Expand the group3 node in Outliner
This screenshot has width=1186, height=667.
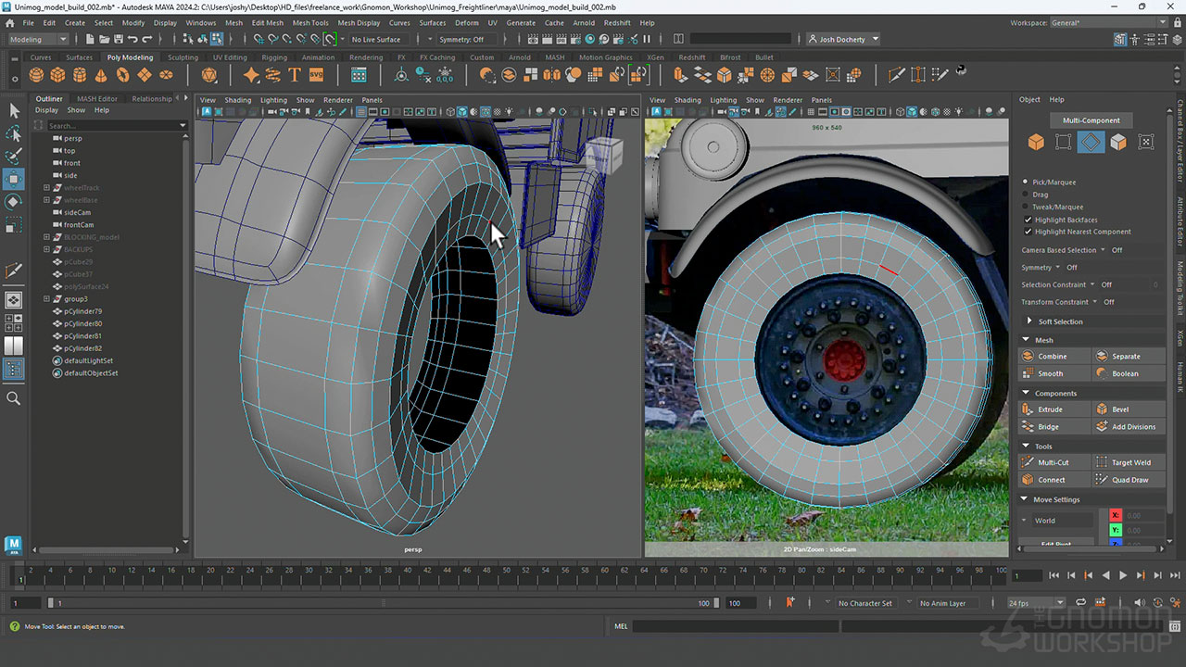(x=46, y=299)
